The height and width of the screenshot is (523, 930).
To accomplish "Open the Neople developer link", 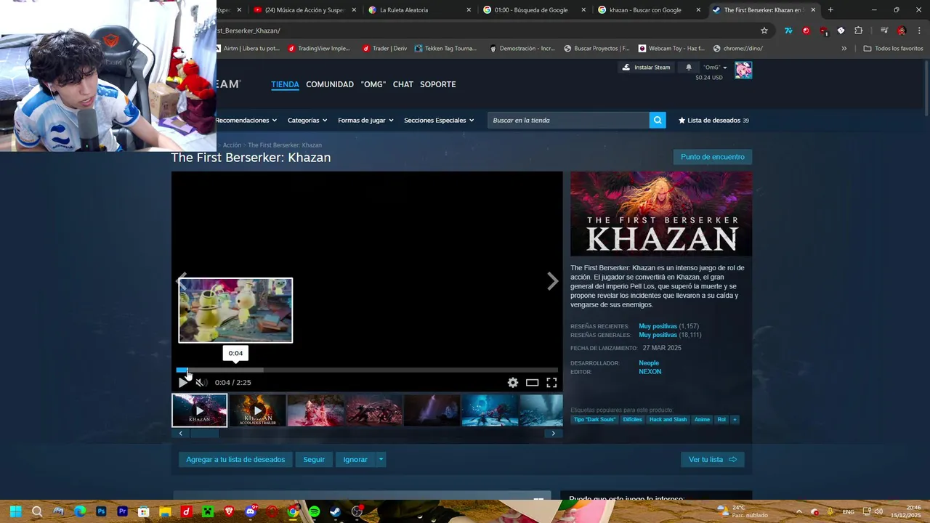I will pos(649,363).
